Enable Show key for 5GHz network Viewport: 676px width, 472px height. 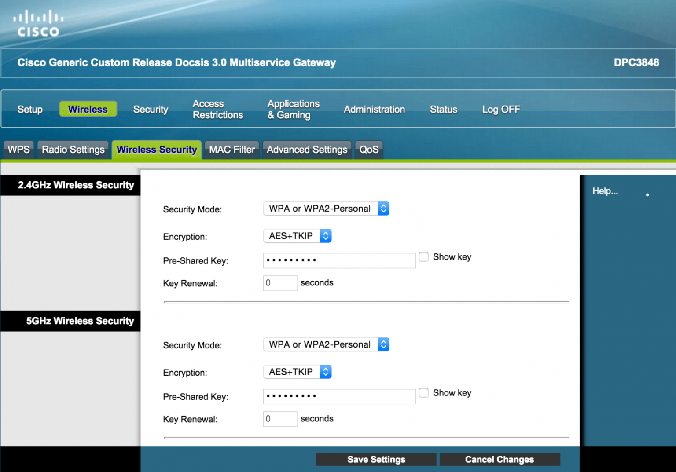point(423,392)
